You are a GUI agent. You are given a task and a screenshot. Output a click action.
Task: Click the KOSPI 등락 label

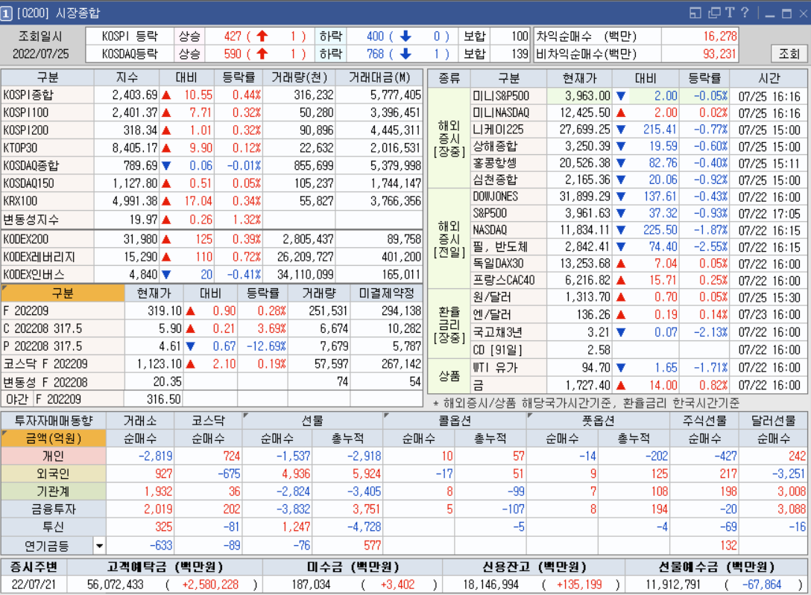pos(129,36)
